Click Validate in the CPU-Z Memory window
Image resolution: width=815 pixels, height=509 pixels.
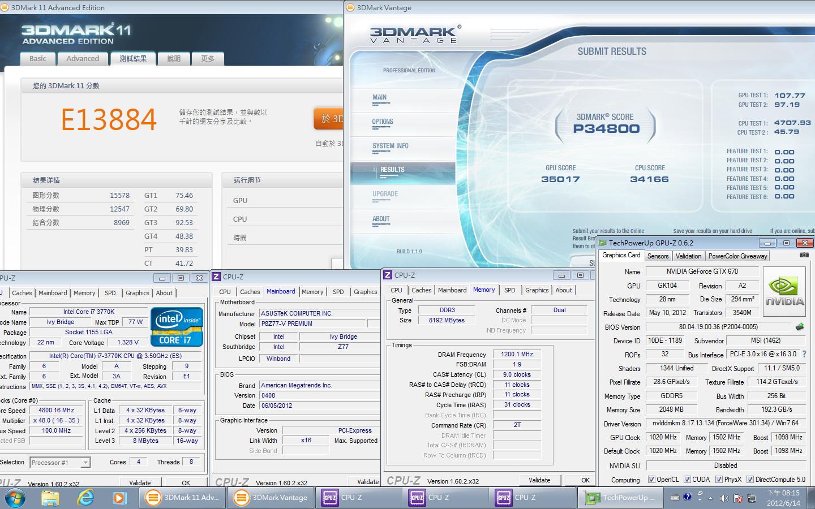point(539,480)
